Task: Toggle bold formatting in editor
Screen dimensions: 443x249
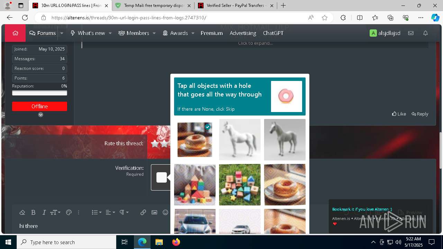Action: [33, 212]
